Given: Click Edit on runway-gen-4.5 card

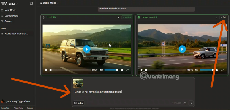Looking at the screenshot, I should [x=223, y=17].
